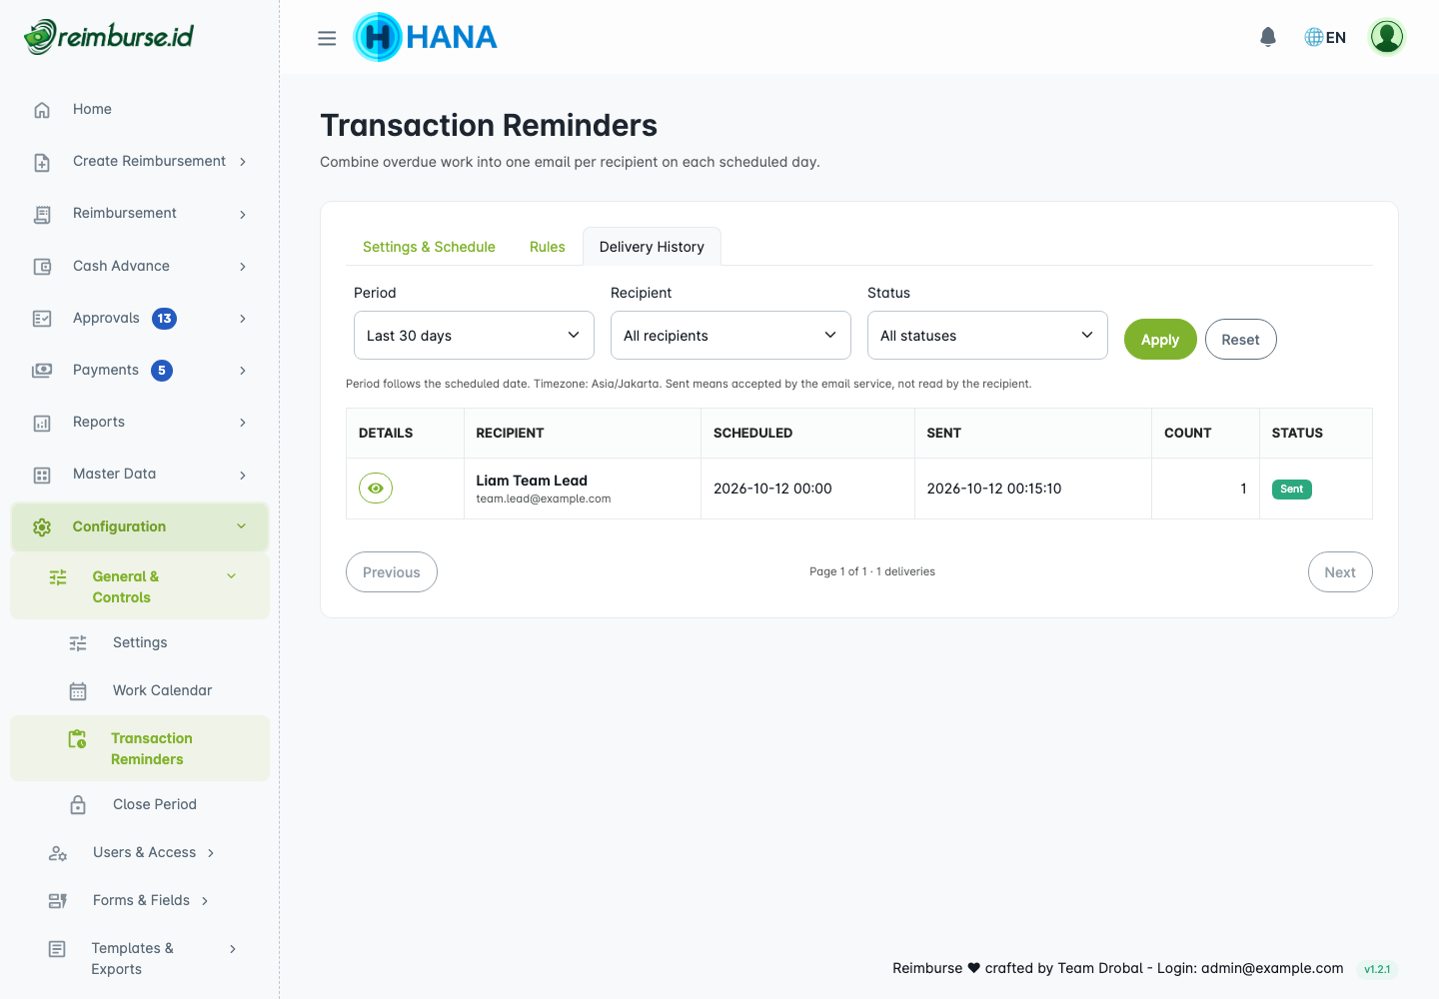Click the Reports chart icon

coord(42,423)
